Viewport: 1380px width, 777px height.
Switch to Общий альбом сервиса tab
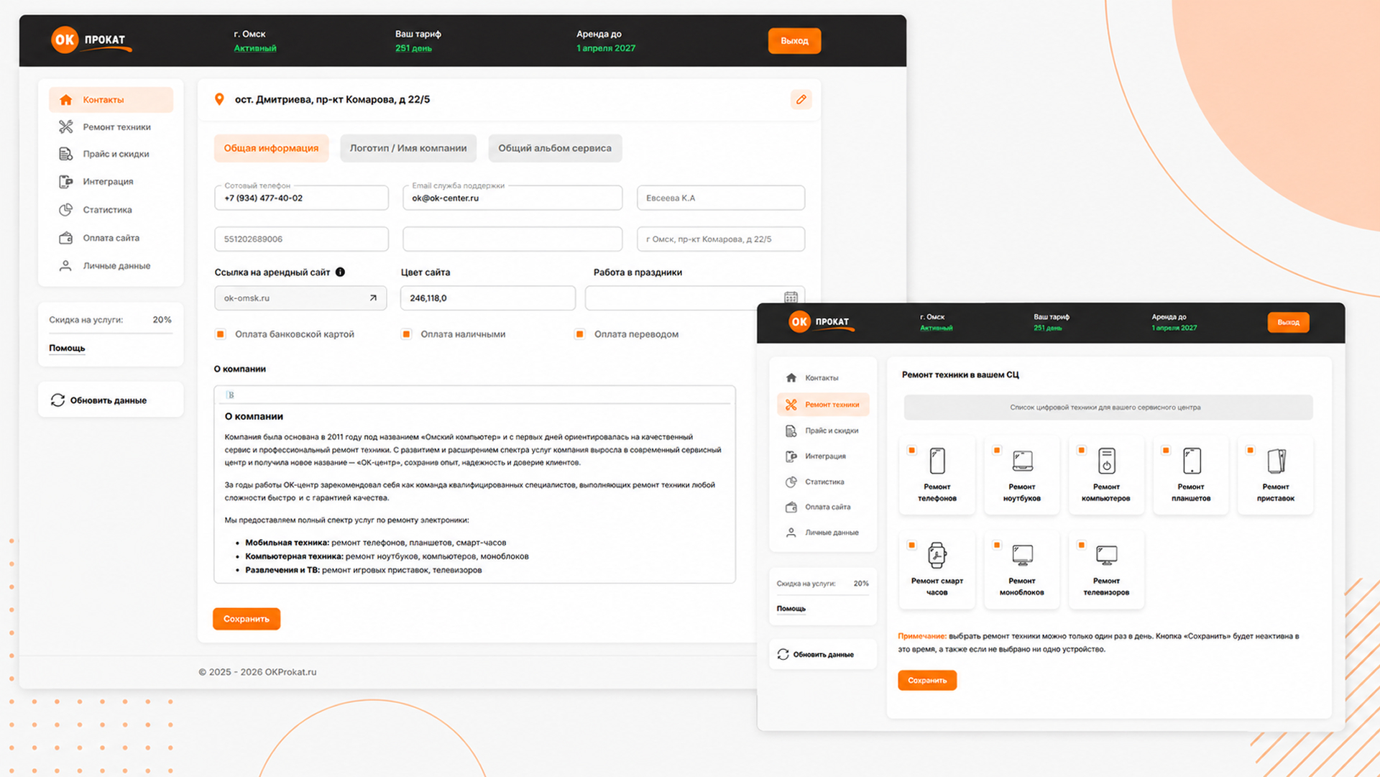coord(555,148)
